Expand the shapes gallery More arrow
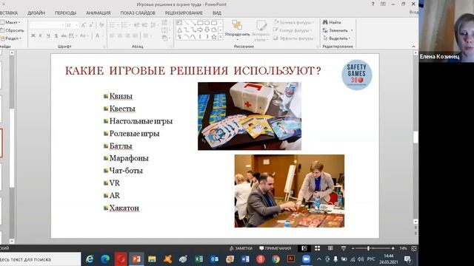This screenshot has height=266, width=474. pyautogui.click(x=221, y=37)
